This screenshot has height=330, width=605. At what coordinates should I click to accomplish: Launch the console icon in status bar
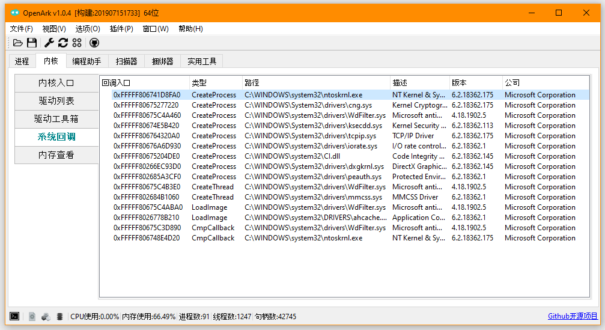(x=14, y=316)
